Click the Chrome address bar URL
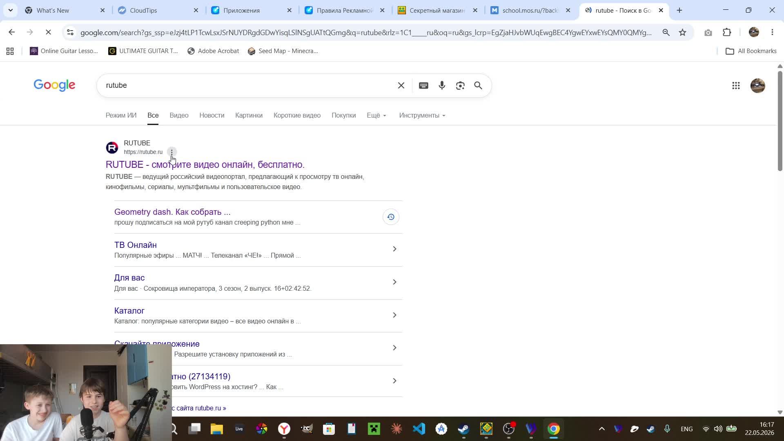Image resolution: width=784 pixels, height=441 pixels. click(x=366, y=32)
